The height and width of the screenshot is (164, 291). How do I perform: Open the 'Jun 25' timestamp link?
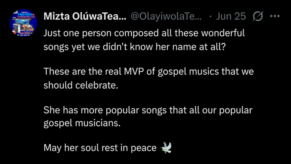[x=231, y=16]
